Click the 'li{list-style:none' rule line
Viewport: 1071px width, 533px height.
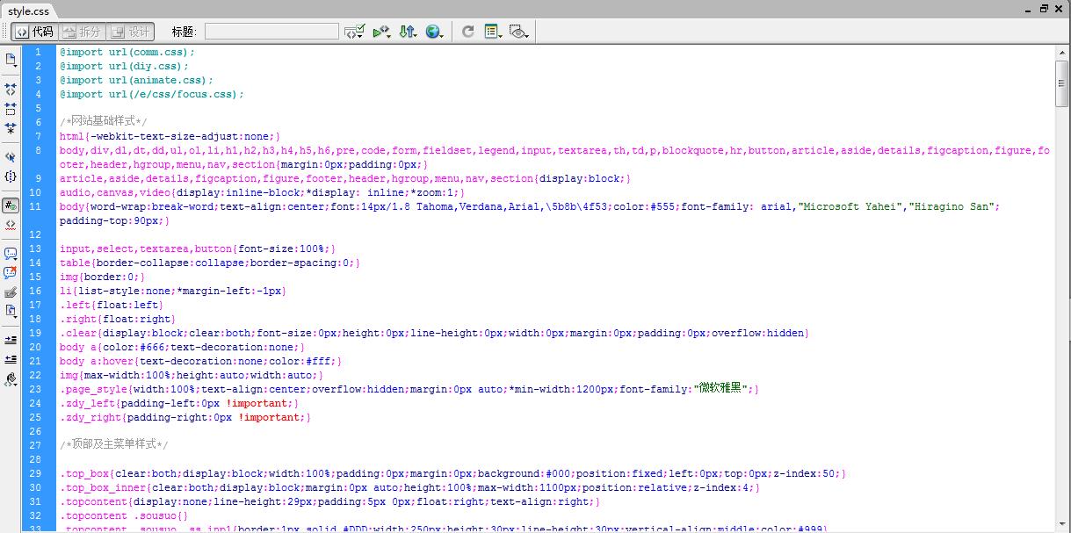(173, 291)
